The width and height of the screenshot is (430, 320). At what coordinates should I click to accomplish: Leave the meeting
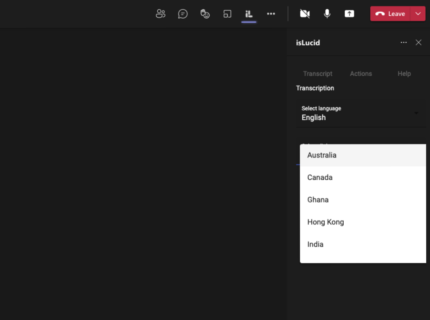pos(390,14)
